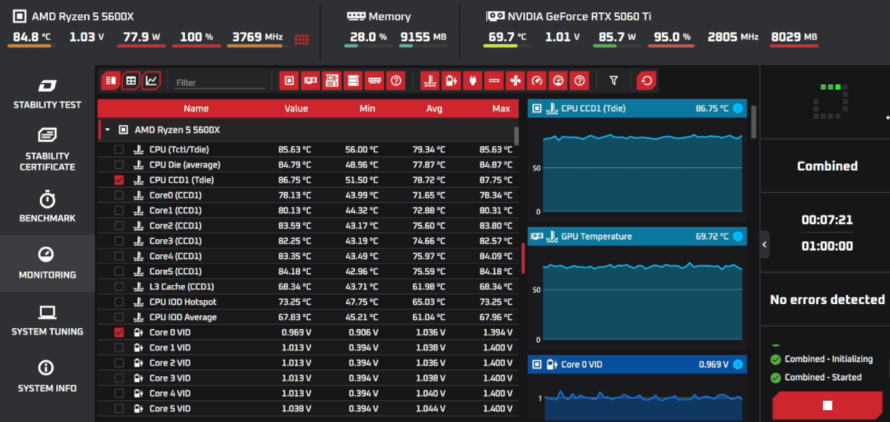Switch to graph-only view icon
The width and height of the screenshot is (890, 422).
(151, 81)
